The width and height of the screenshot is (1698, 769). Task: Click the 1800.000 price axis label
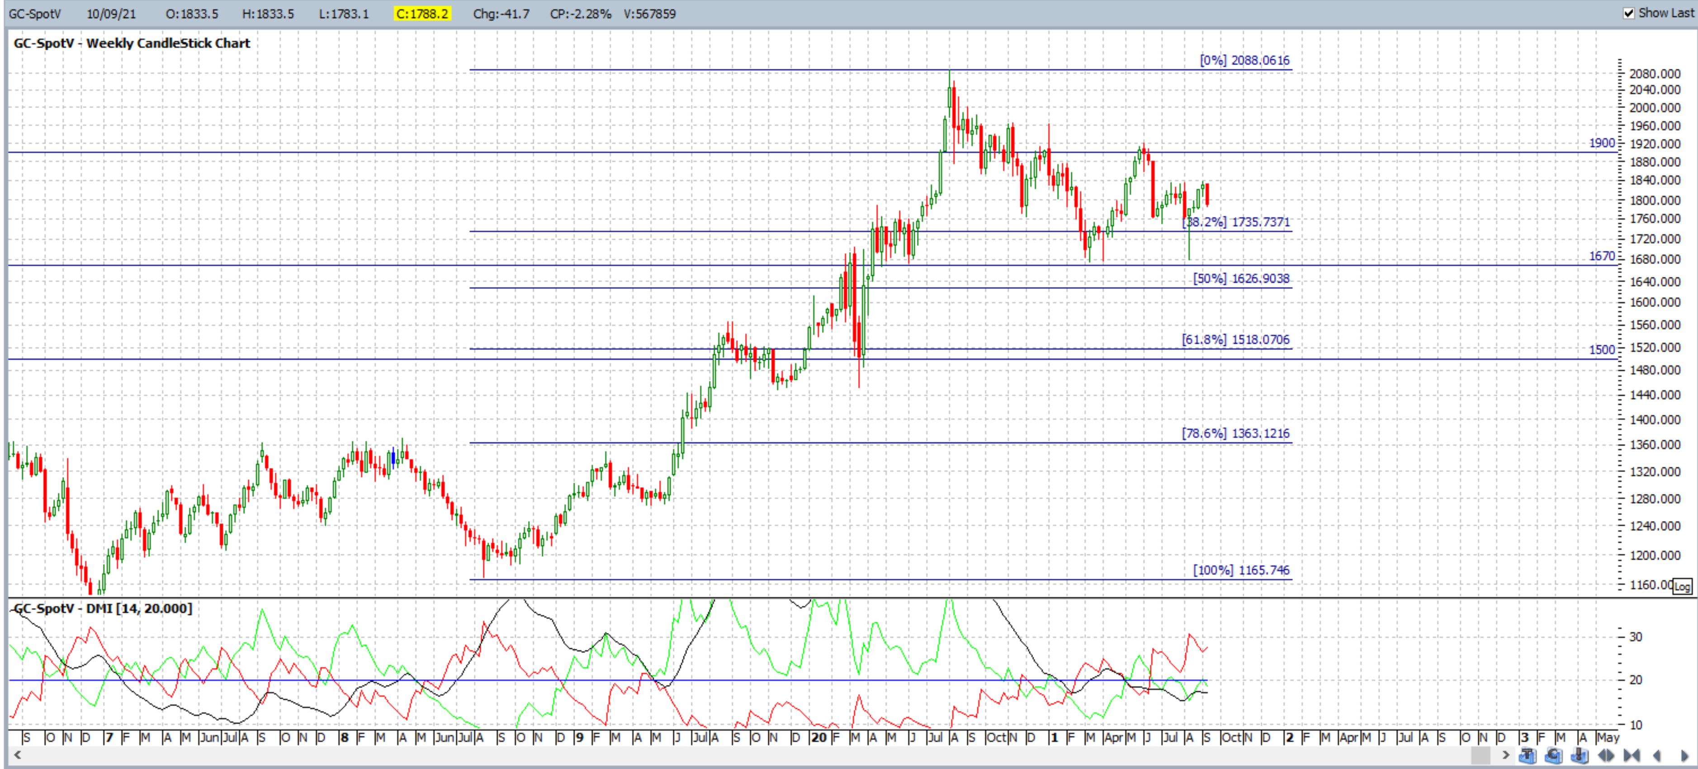pos(1655,200)
